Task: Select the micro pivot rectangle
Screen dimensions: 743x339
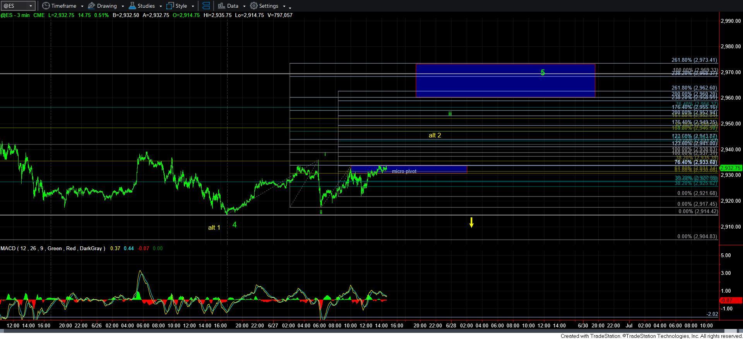Action: pos(409,169)
